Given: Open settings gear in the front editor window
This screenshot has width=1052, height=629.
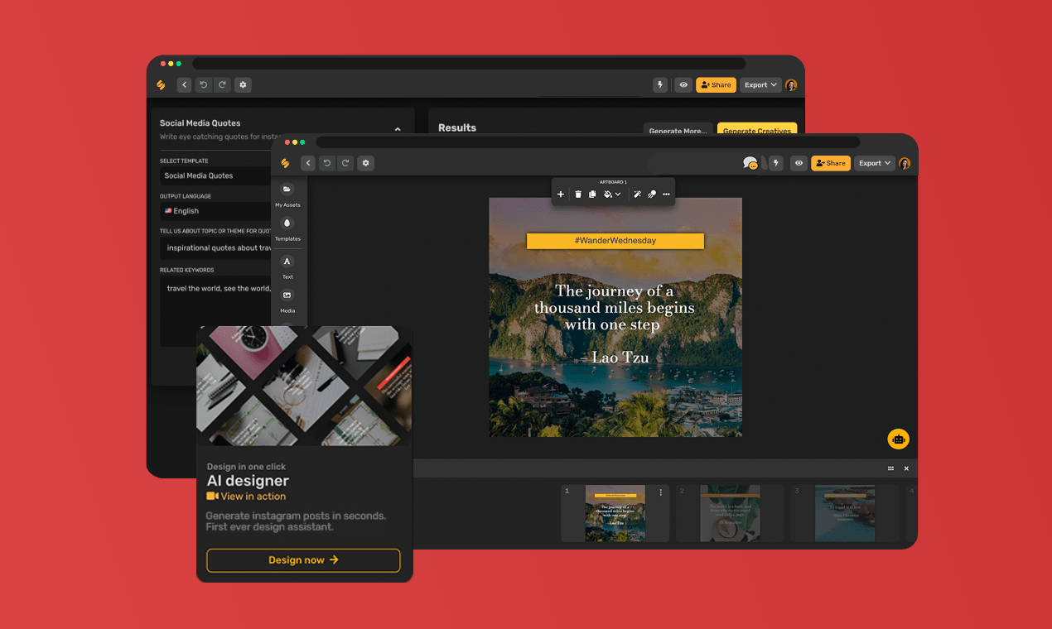Looking at the screenshot, I should (x=366, y=163).
